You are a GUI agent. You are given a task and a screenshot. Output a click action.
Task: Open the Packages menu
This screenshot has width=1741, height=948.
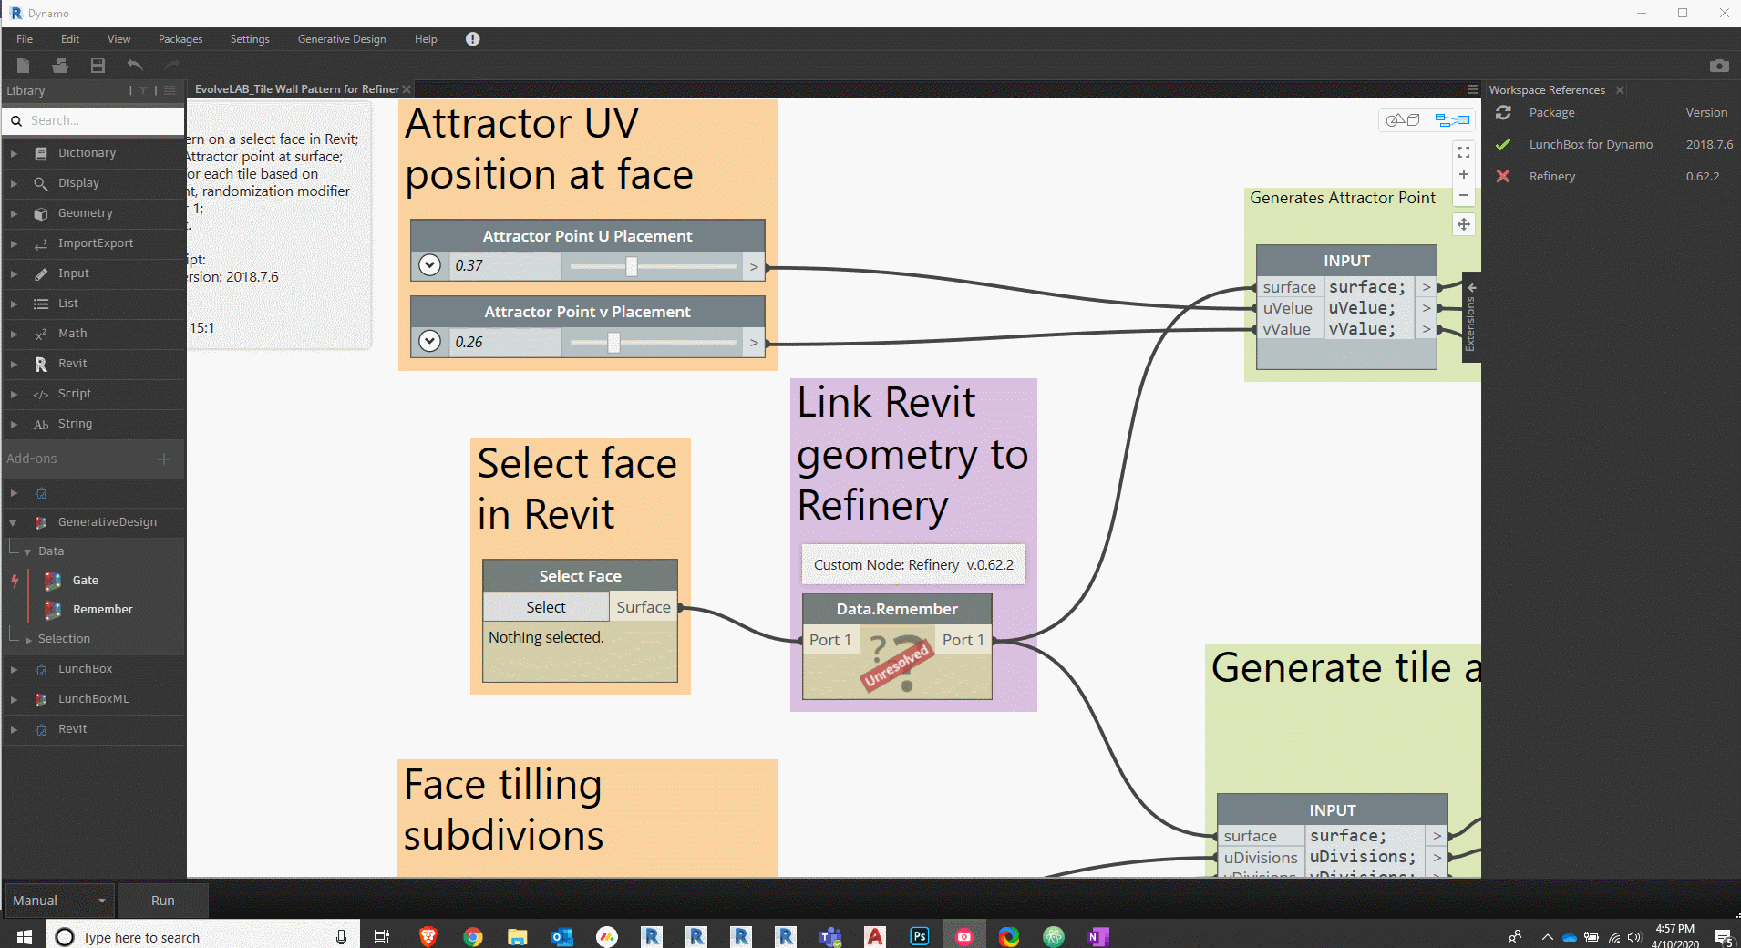click(180, 39)
